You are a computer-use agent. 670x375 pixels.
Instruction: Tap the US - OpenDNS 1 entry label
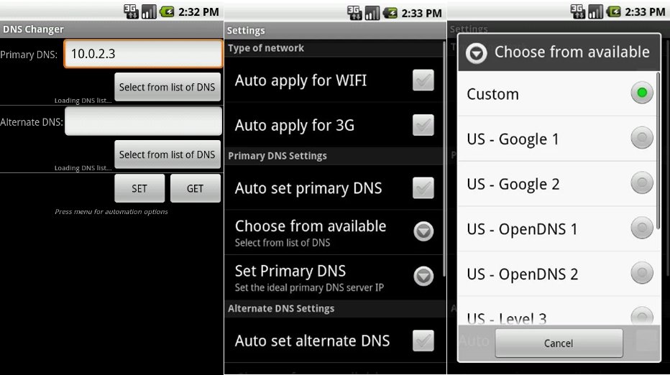(x=522, y=229)
